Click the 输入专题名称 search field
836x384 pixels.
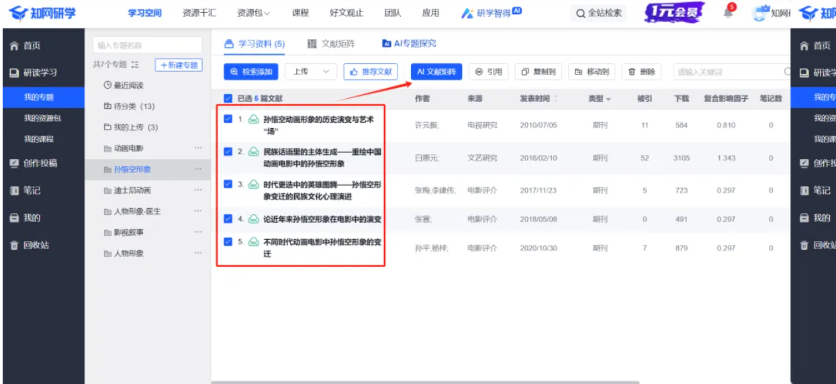147,45
